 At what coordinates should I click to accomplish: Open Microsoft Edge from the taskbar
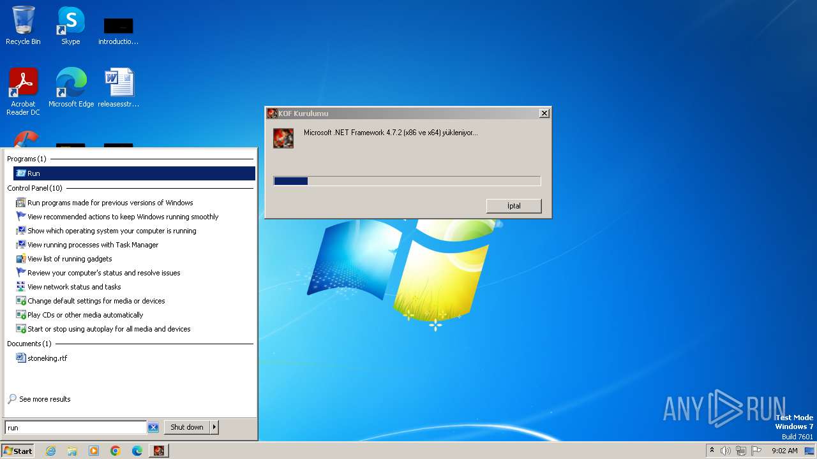click(x=137, y=451)
